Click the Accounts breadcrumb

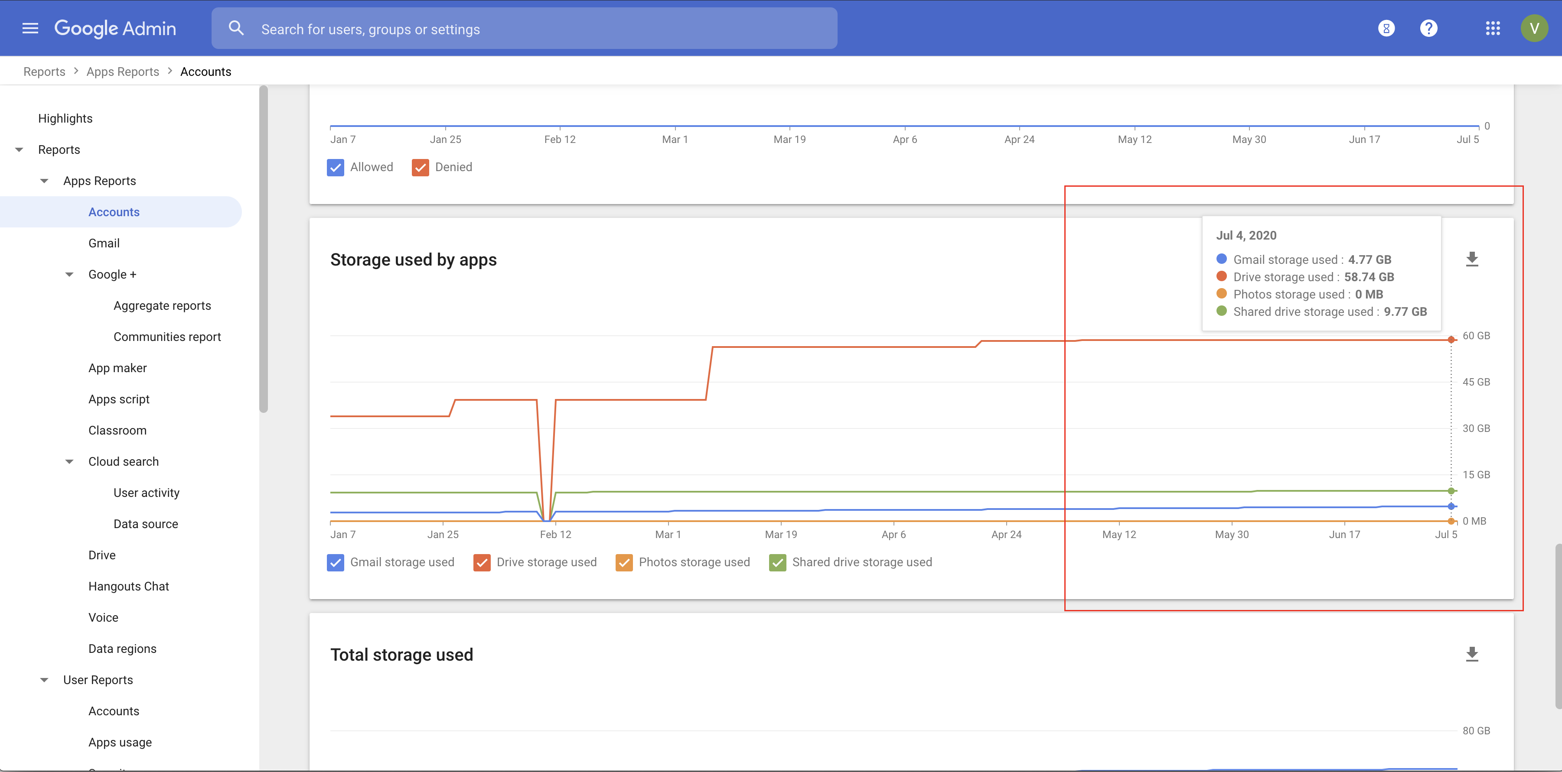[205, 71]
